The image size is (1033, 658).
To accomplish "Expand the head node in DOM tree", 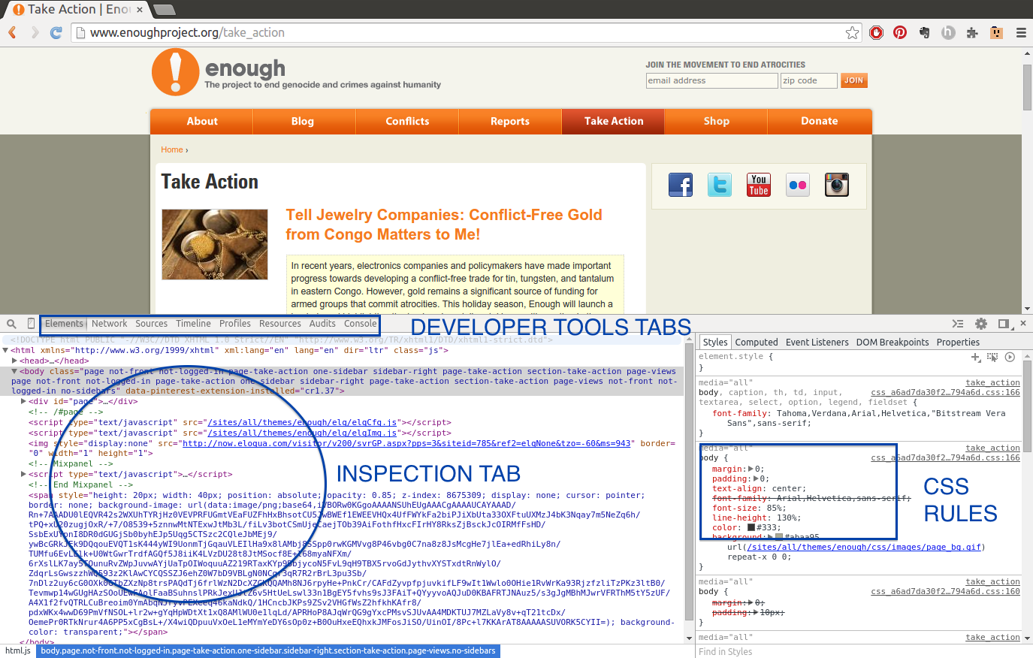I will point(15,361).
